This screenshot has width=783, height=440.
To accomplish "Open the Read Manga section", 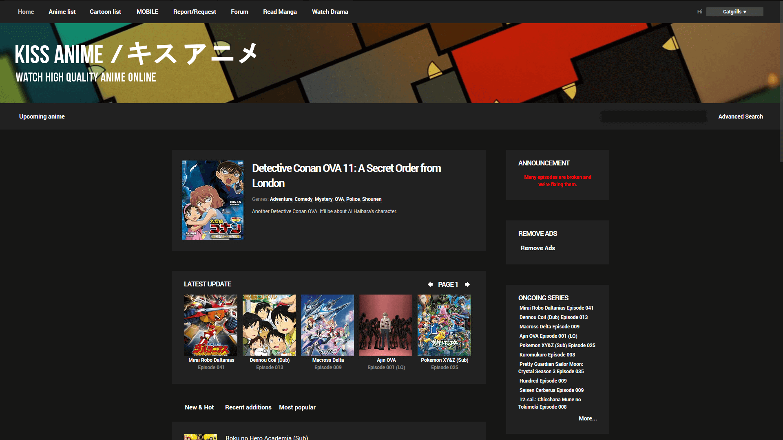I will click(280, 12).
